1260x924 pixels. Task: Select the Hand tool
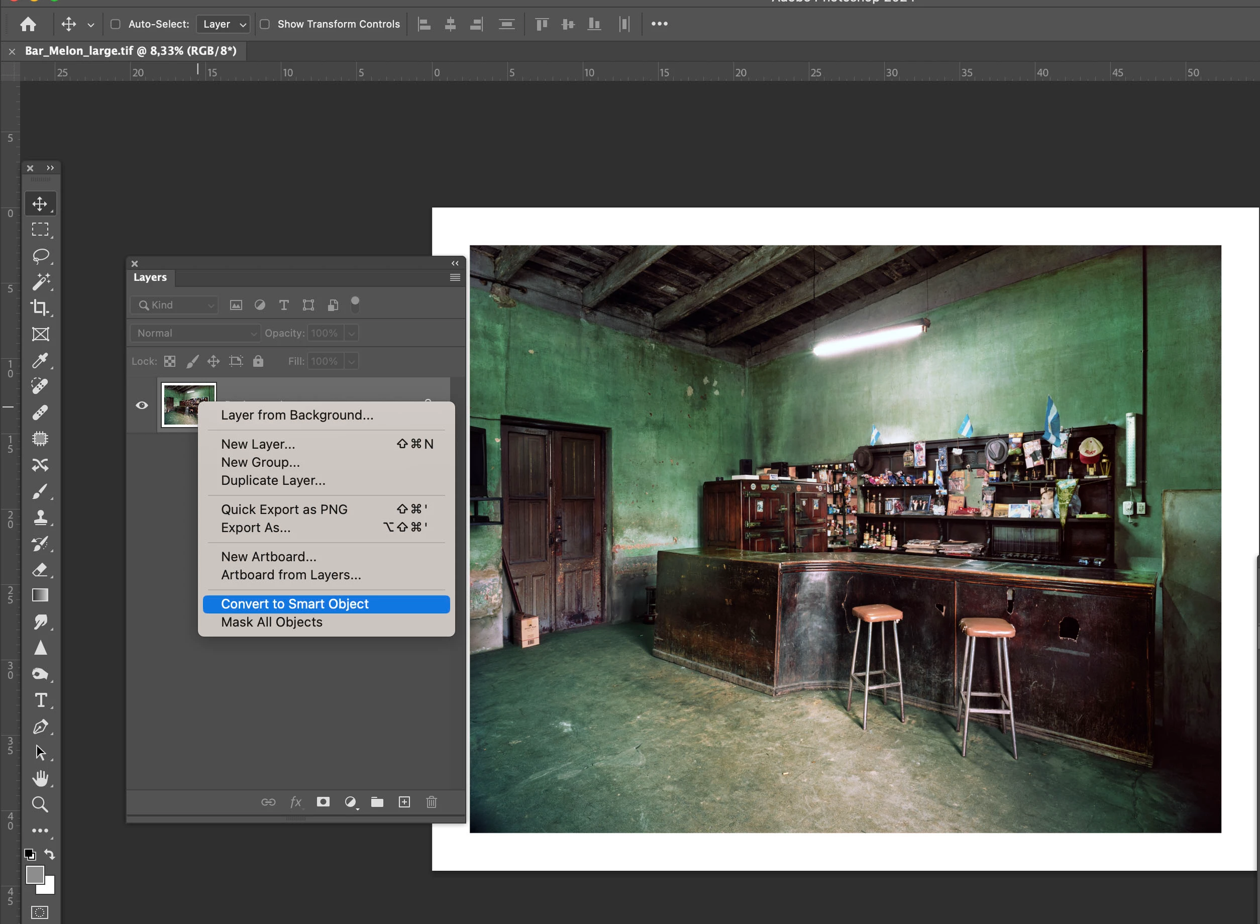tap(40, 778)
